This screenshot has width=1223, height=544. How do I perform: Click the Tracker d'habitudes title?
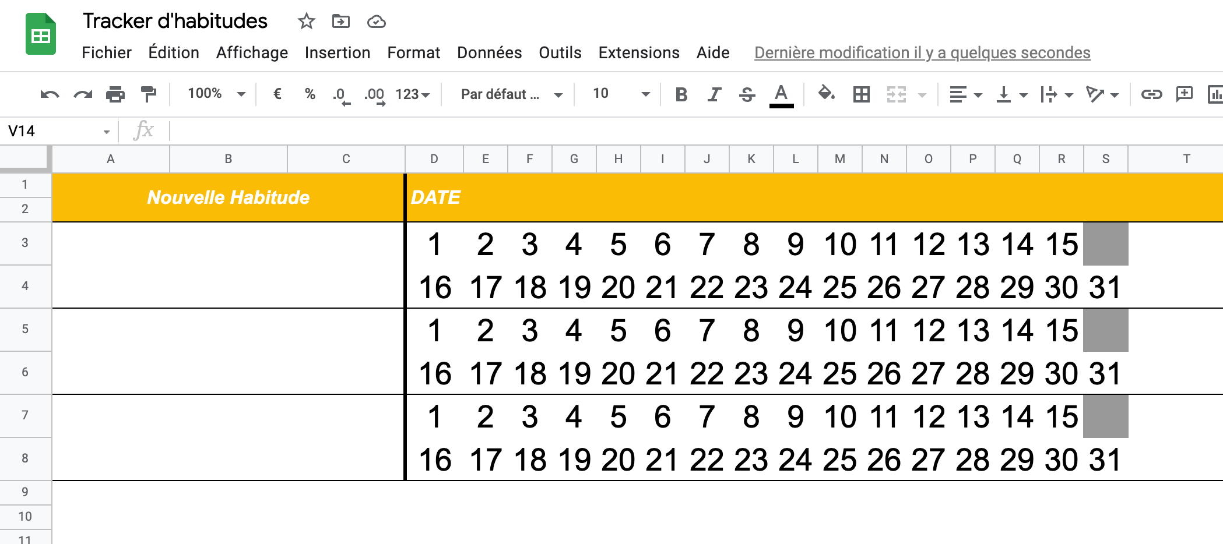tap(175, 21)
